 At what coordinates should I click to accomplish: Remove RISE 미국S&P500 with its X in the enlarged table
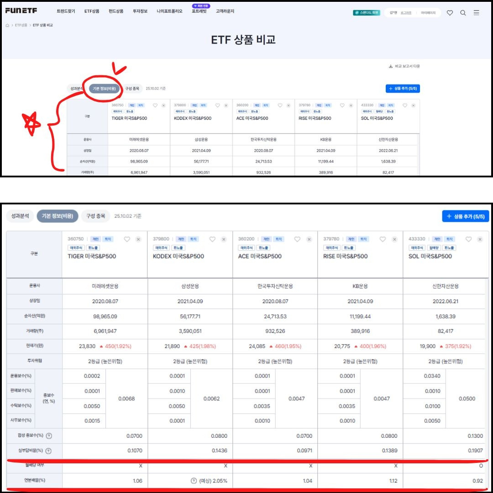pos(394,240)
